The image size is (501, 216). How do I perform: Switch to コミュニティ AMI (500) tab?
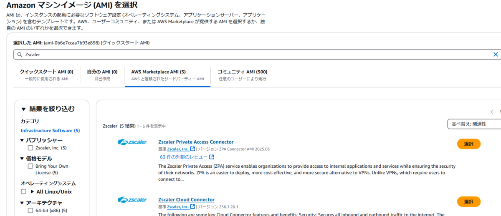coord(243,75)
